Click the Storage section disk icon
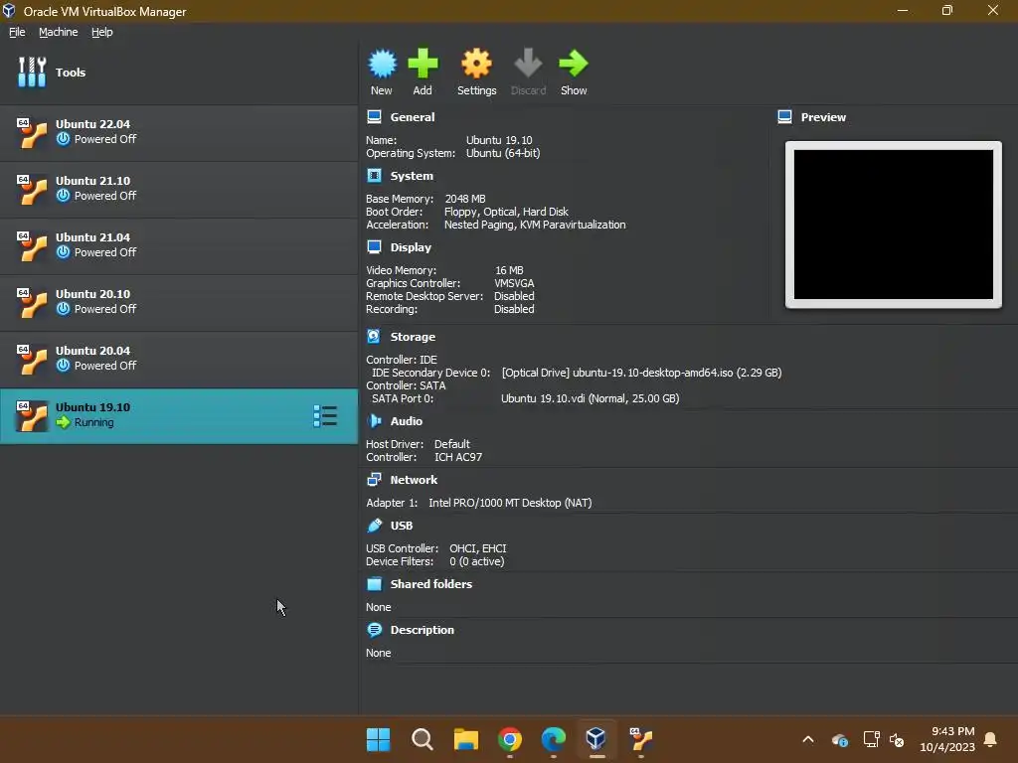Screen dimensions: 1018x763 374,337
